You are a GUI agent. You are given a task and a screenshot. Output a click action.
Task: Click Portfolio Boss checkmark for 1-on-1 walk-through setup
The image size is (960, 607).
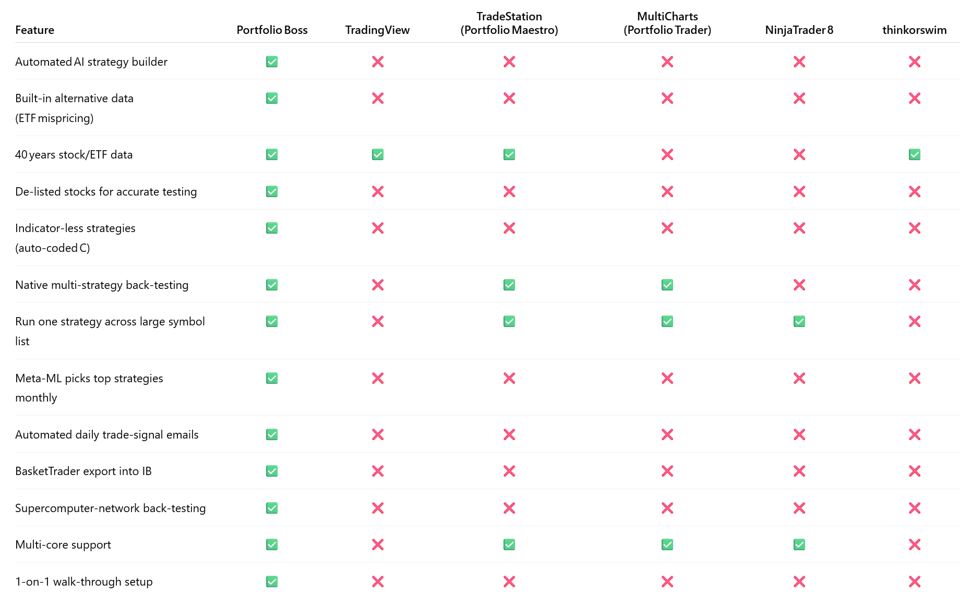[272, 581]
